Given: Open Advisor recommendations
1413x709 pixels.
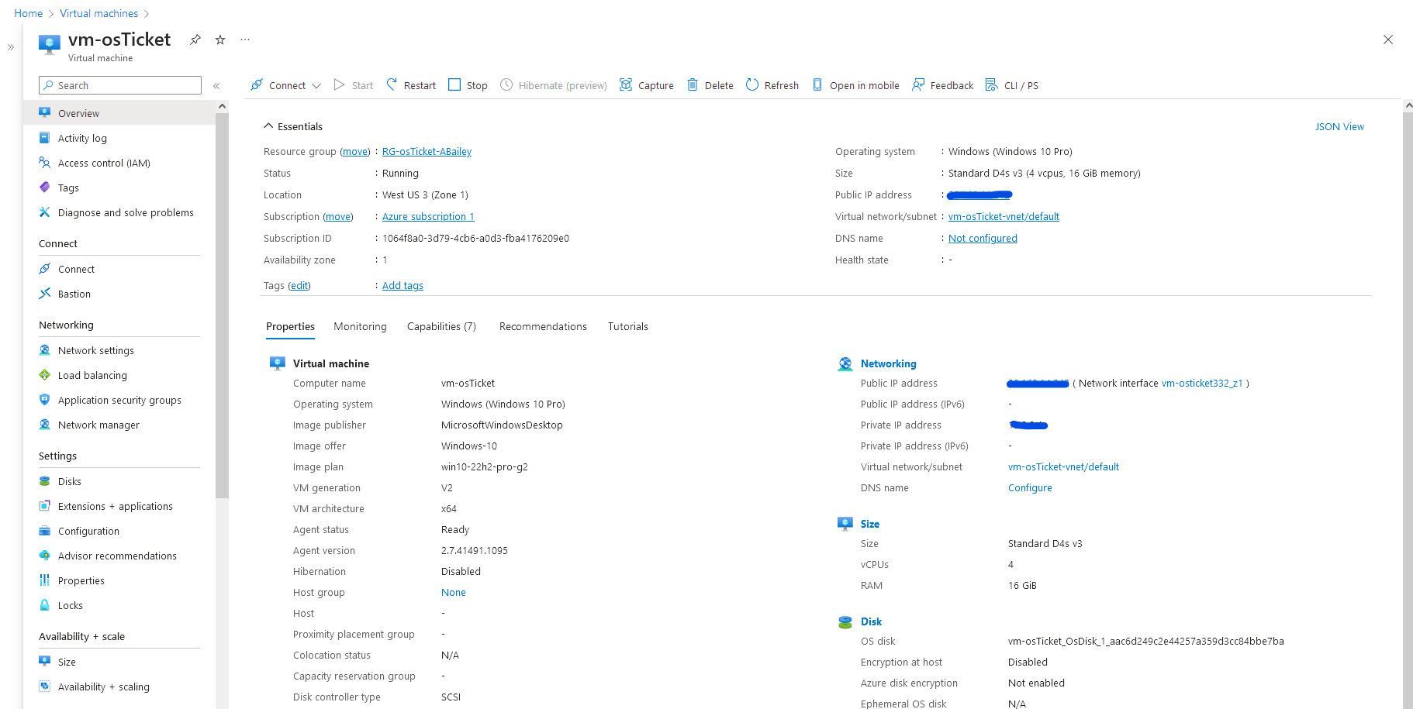Looking at the screenshot, I should pos(119,556).
